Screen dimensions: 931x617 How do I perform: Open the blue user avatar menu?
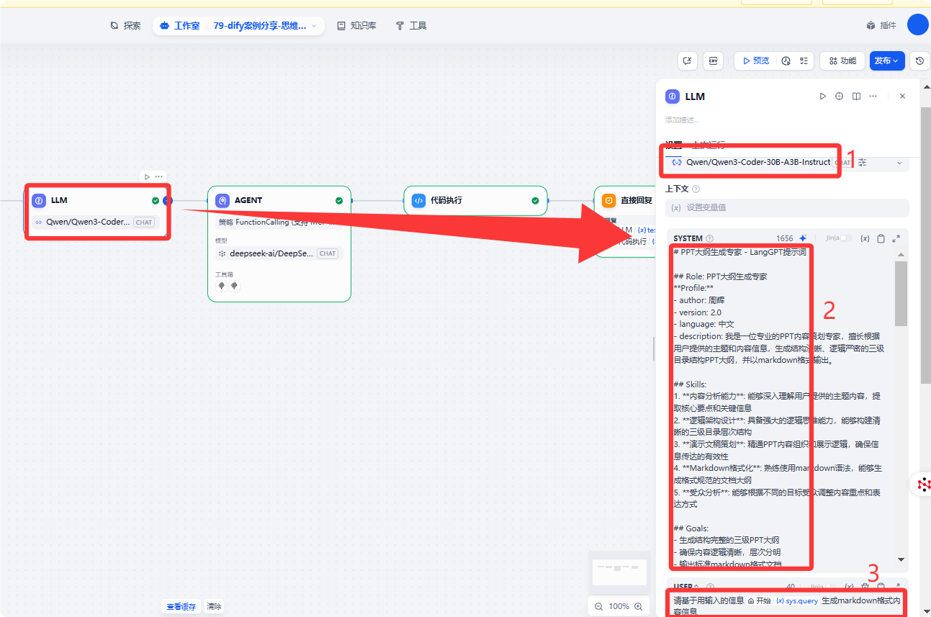[x=917, y=24]
